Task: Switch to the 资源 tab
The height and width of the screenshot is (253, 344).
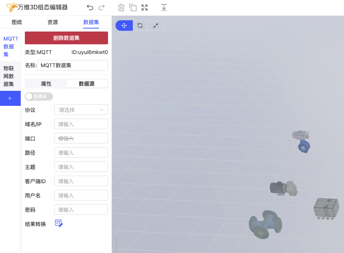Action: coord(53,22)
